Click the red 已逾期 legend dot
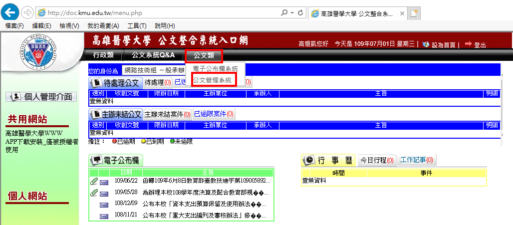 tap(114, 142)
